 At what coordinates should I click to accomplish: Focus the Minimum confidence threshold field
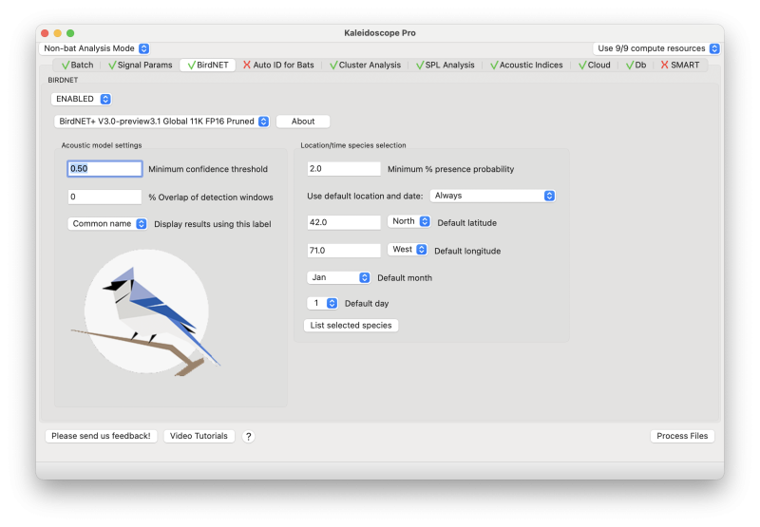coord(104,169)
